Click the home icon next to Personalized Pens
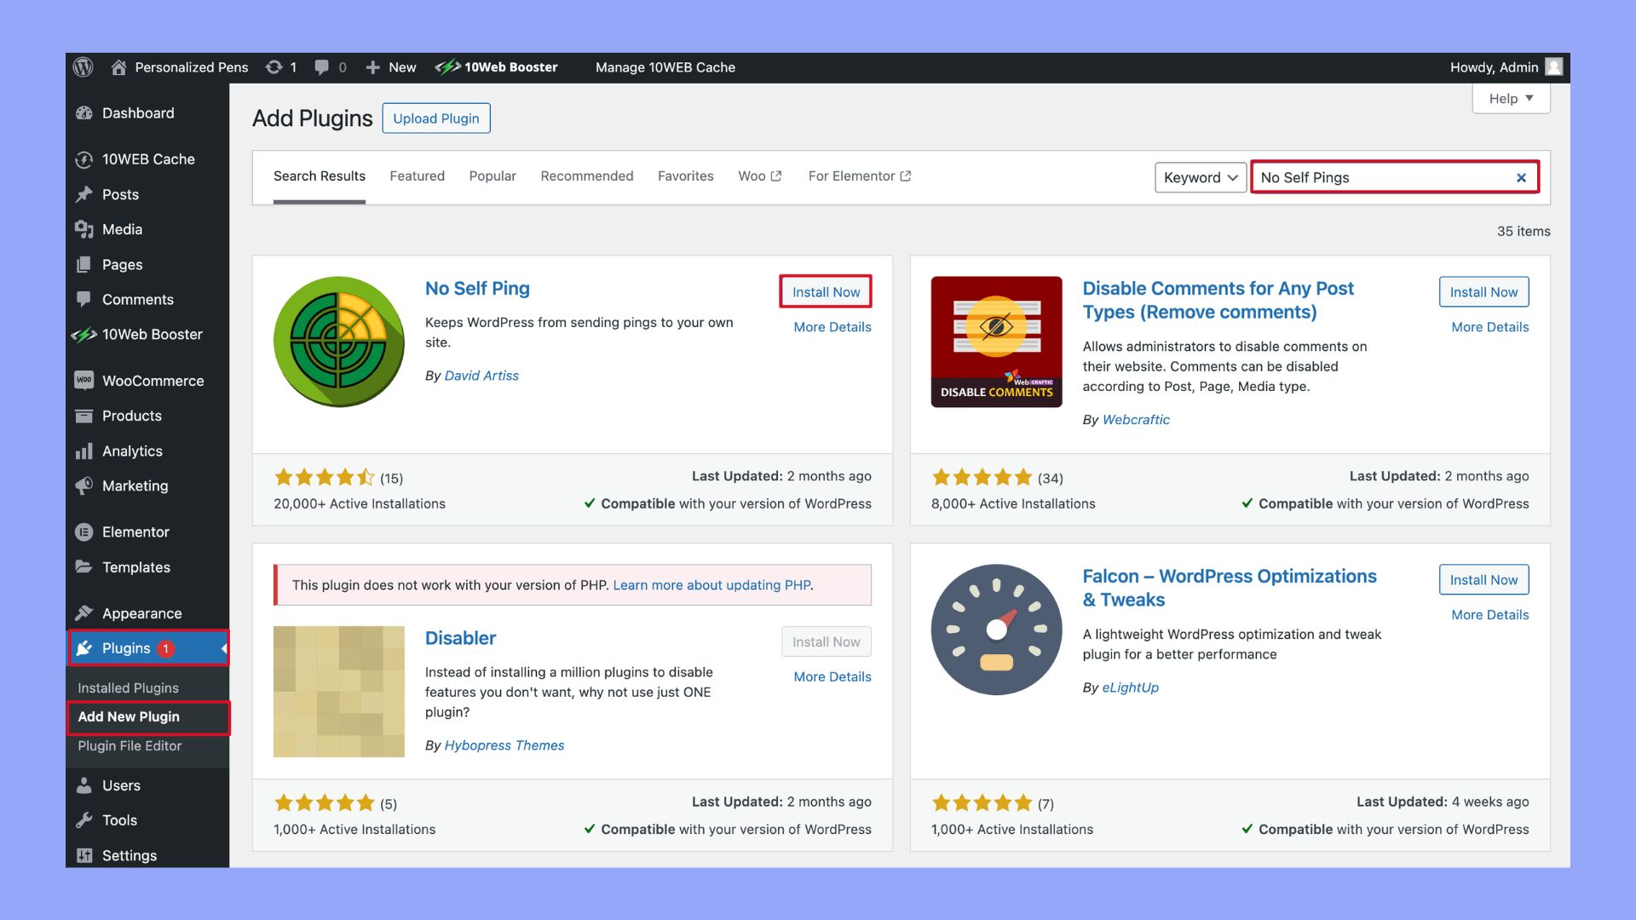This screenshot has width=1636, height=920. point(119,67)
